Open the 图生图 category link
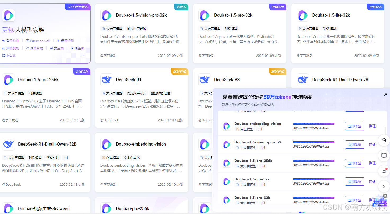This screenshot has width=390, height=214. [x=77, y=48]
